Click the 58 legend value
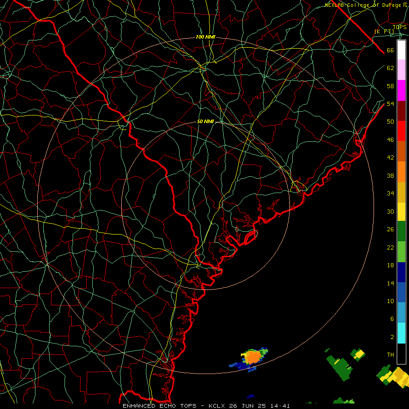The image size is (409, 409). (390, 86)
